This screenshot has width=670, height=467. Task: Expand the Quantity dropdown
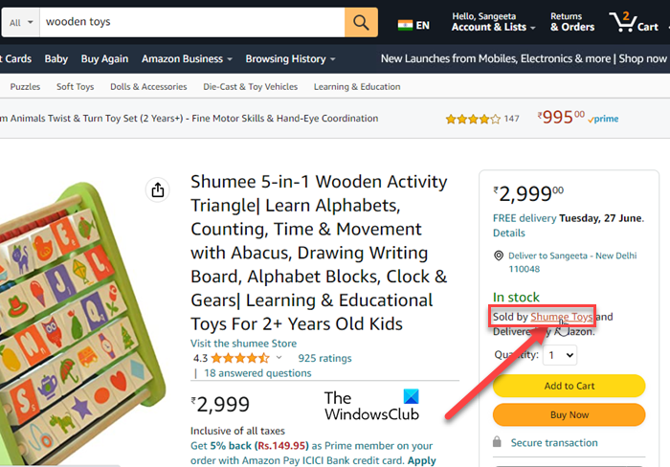[x=559, y=355]
